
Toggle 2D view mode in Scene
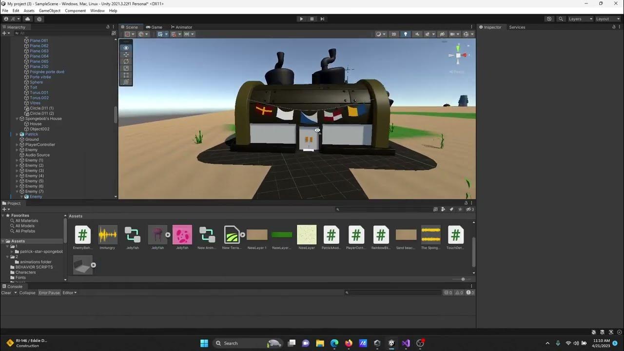(x=394, y=34)
